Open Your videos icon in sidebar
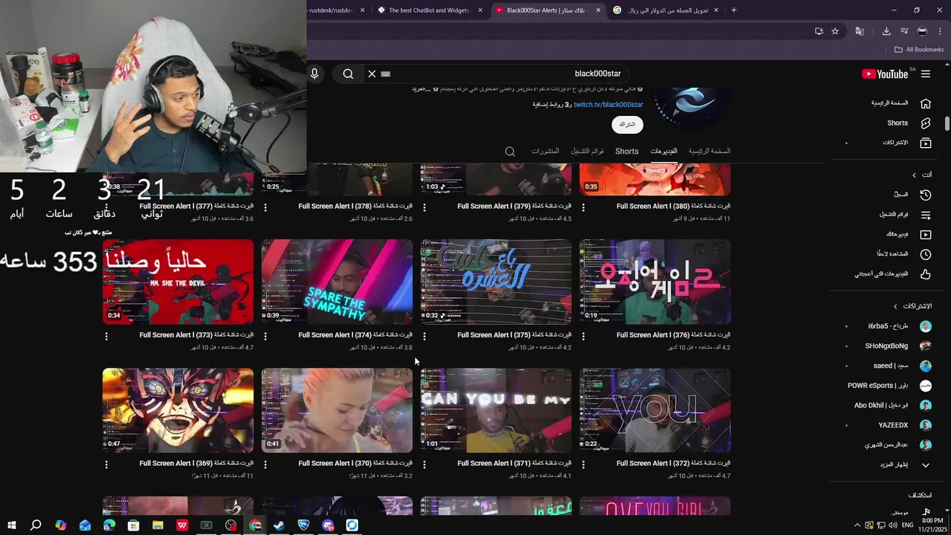 point(926,235)
